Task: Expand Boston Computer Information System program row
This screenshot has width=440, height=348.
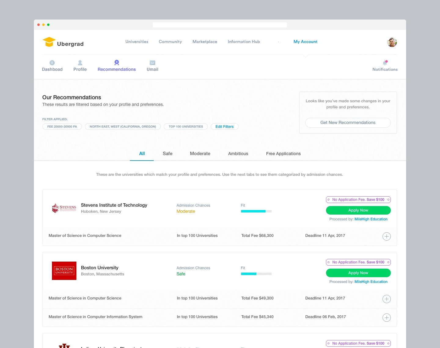Action: click(x=387, y=317)
